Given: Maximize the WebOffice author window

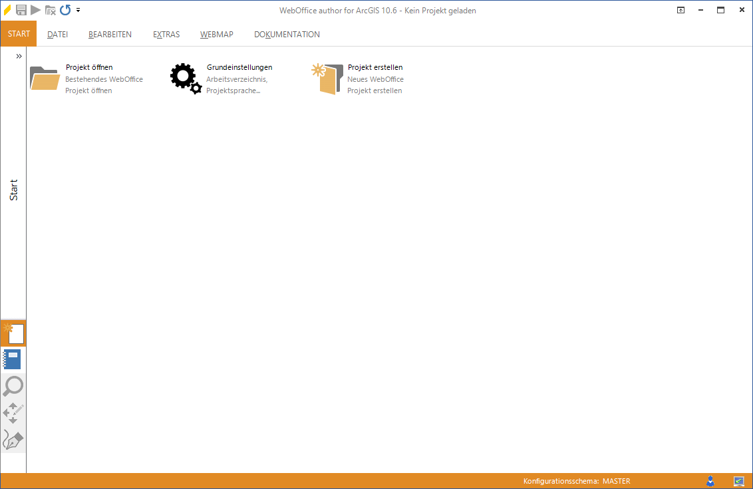Looking at the screenshot, I should (721, 10).
